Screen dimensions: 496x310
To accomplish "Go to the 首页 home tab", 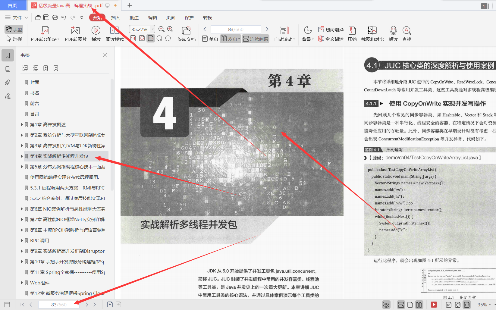I will tap(12, 5).
